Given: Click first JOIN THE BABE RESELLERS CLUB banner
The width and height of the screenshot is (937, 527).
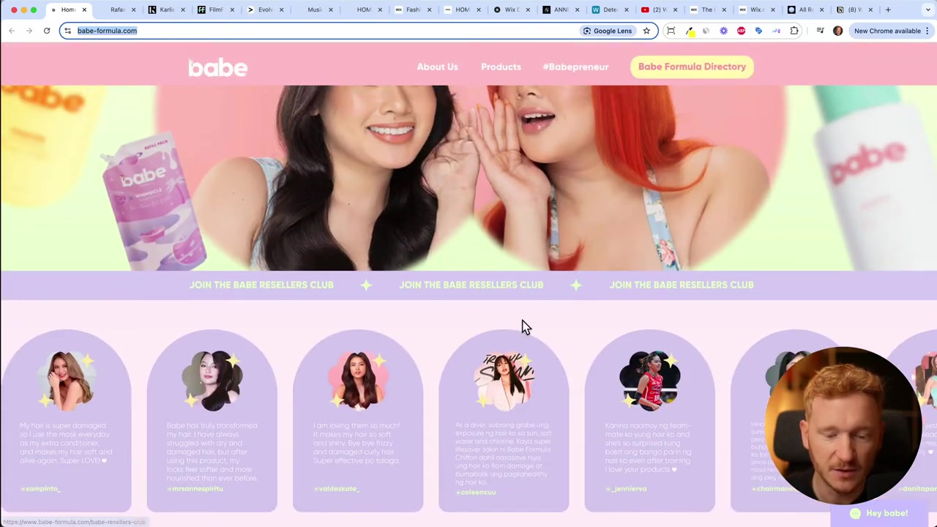Looking at the screenshot, I should click(261, 285).
